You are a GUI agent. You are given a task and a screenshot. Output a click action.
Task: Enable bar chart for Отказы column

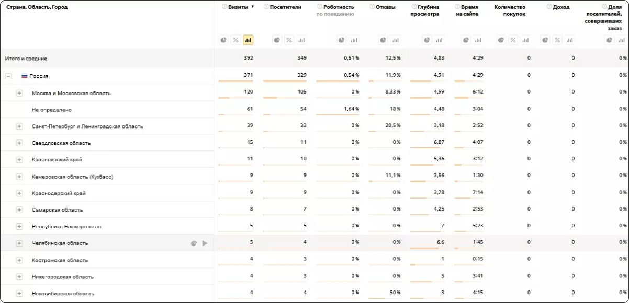[x=396, y=40]
